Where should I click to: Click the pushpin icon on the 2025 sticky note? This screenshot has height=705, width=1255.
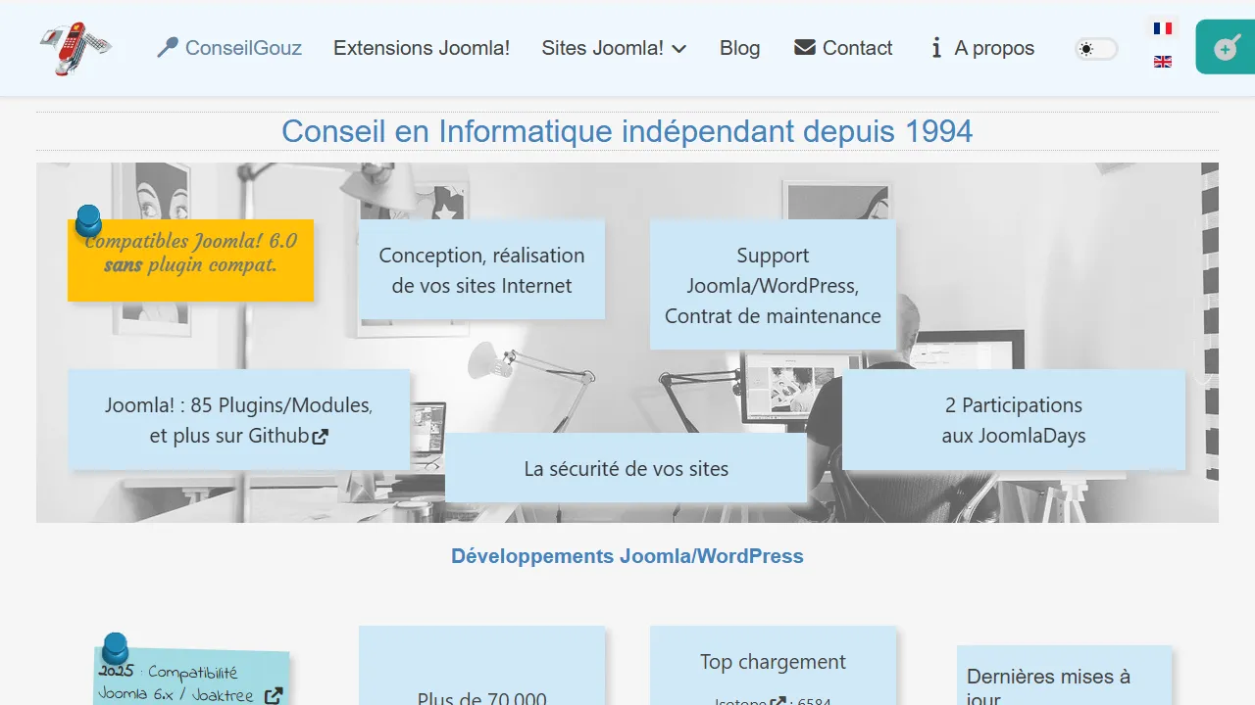[115, 649]
